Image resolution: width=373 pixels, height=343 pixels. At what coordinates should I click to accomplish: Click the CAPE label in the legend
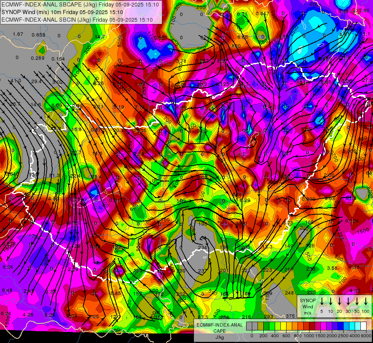pos(220,331)
